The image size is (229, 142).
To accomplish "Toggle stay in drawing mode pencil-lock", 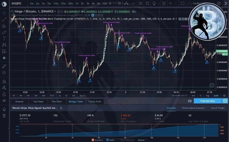I will [4, 88].
